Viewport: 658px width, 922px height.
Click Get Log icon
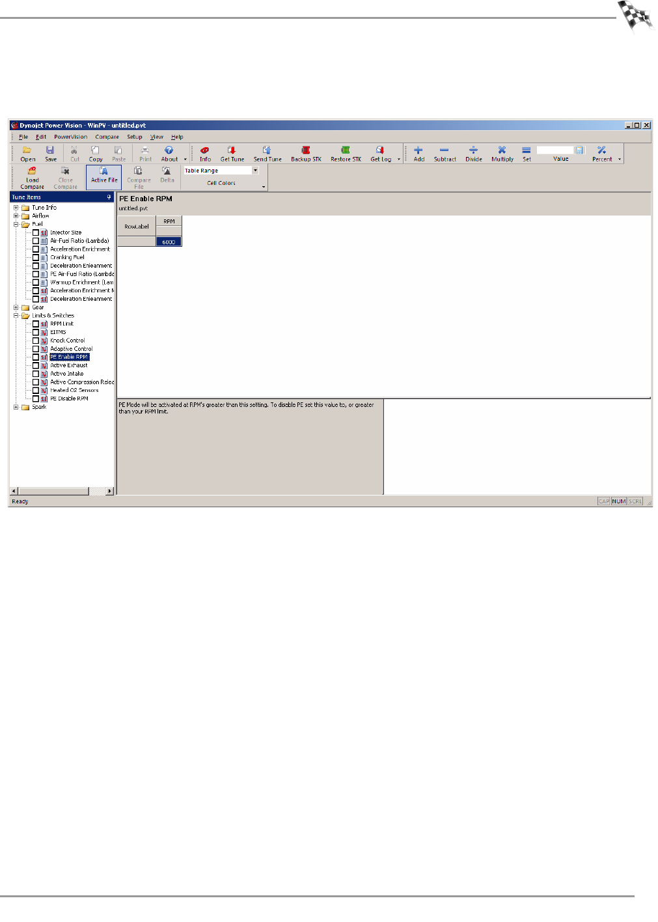381,154
